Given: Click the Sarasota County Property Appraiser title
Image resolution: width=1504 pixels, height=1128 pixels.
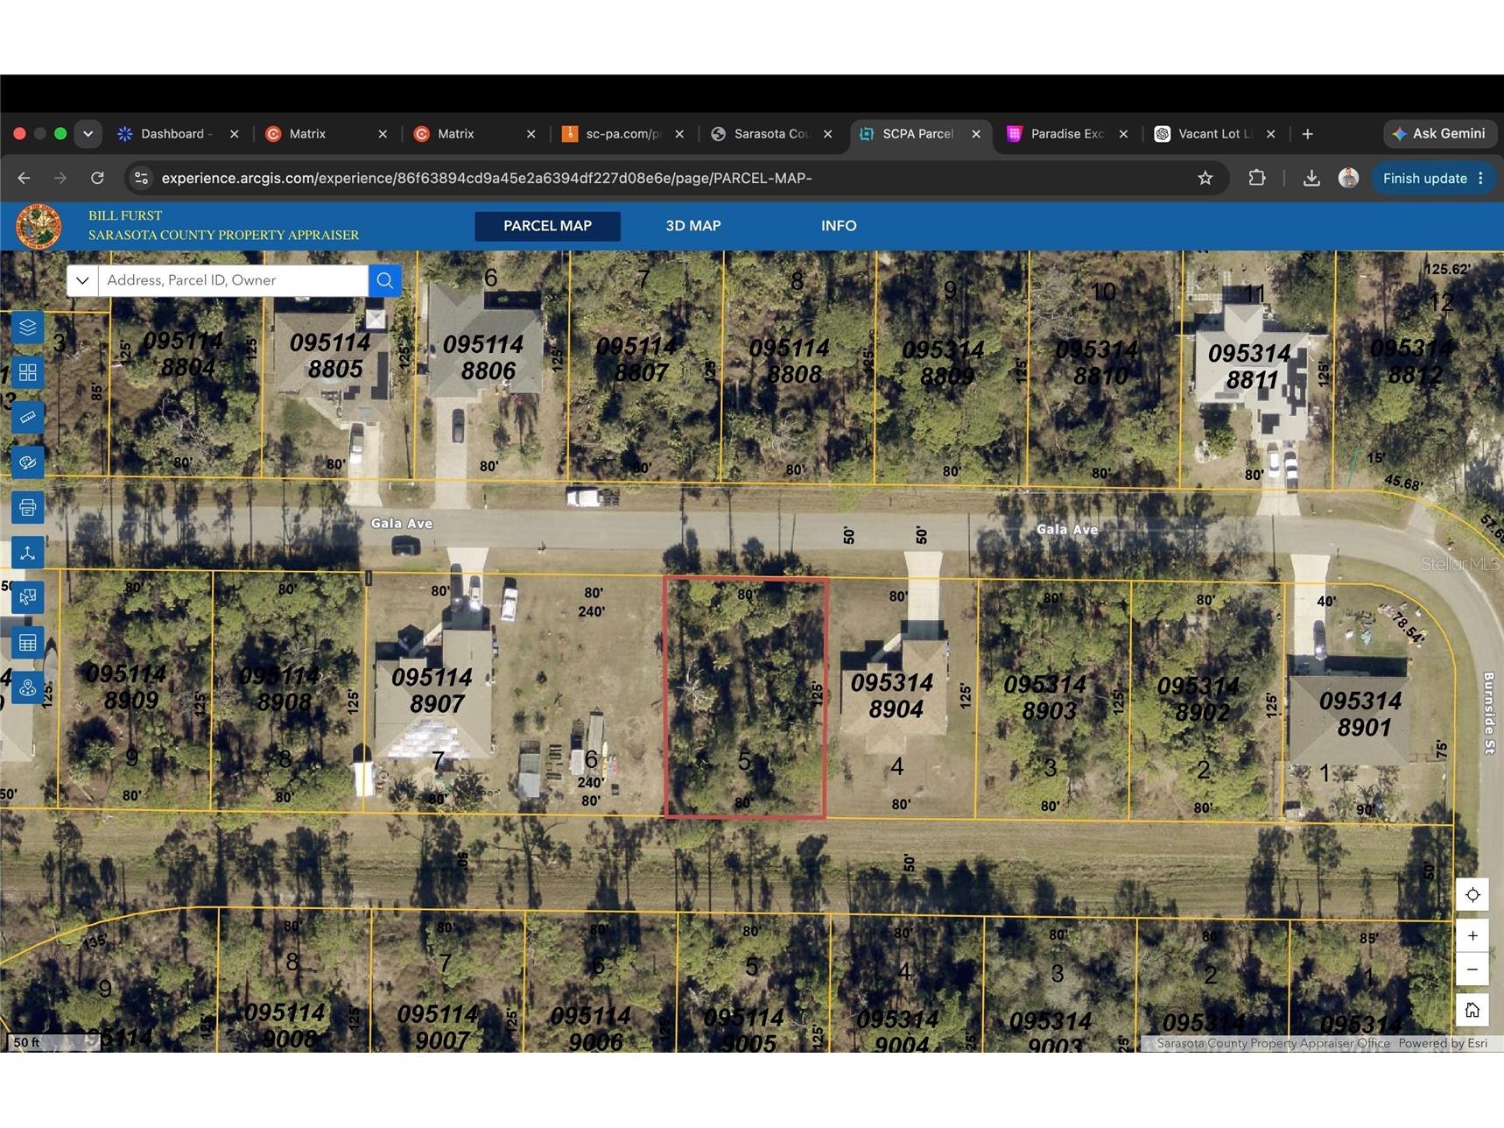Looking at the screenshot, I should (223, 235).
